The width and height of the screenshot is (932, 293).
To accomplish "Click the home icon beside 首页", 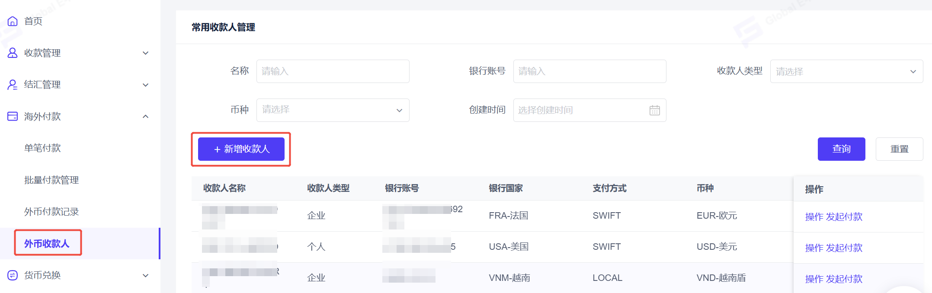I will 13,21.
